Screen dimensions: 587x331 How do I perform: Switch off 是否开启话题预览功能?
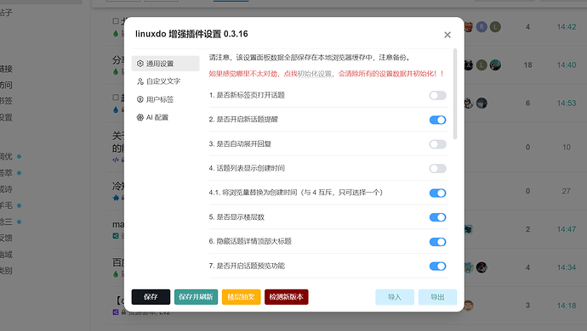click(x=437, y=266)
